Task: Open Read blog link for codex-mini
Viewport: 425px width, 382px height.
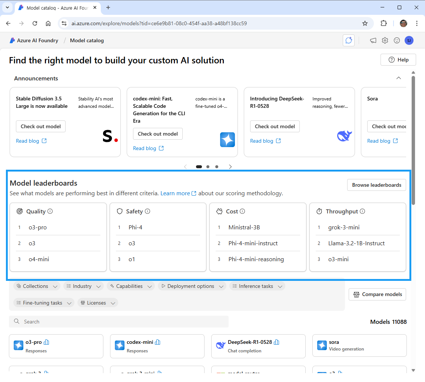Action: click(148, 148)
